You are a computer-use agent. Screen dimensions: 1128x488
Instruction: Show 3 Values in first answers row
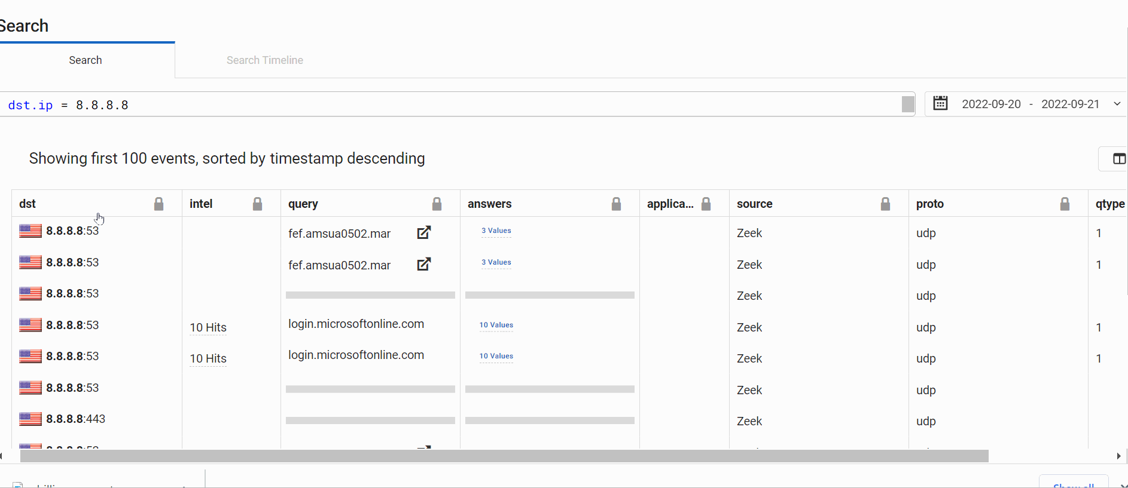coord(496,231)
